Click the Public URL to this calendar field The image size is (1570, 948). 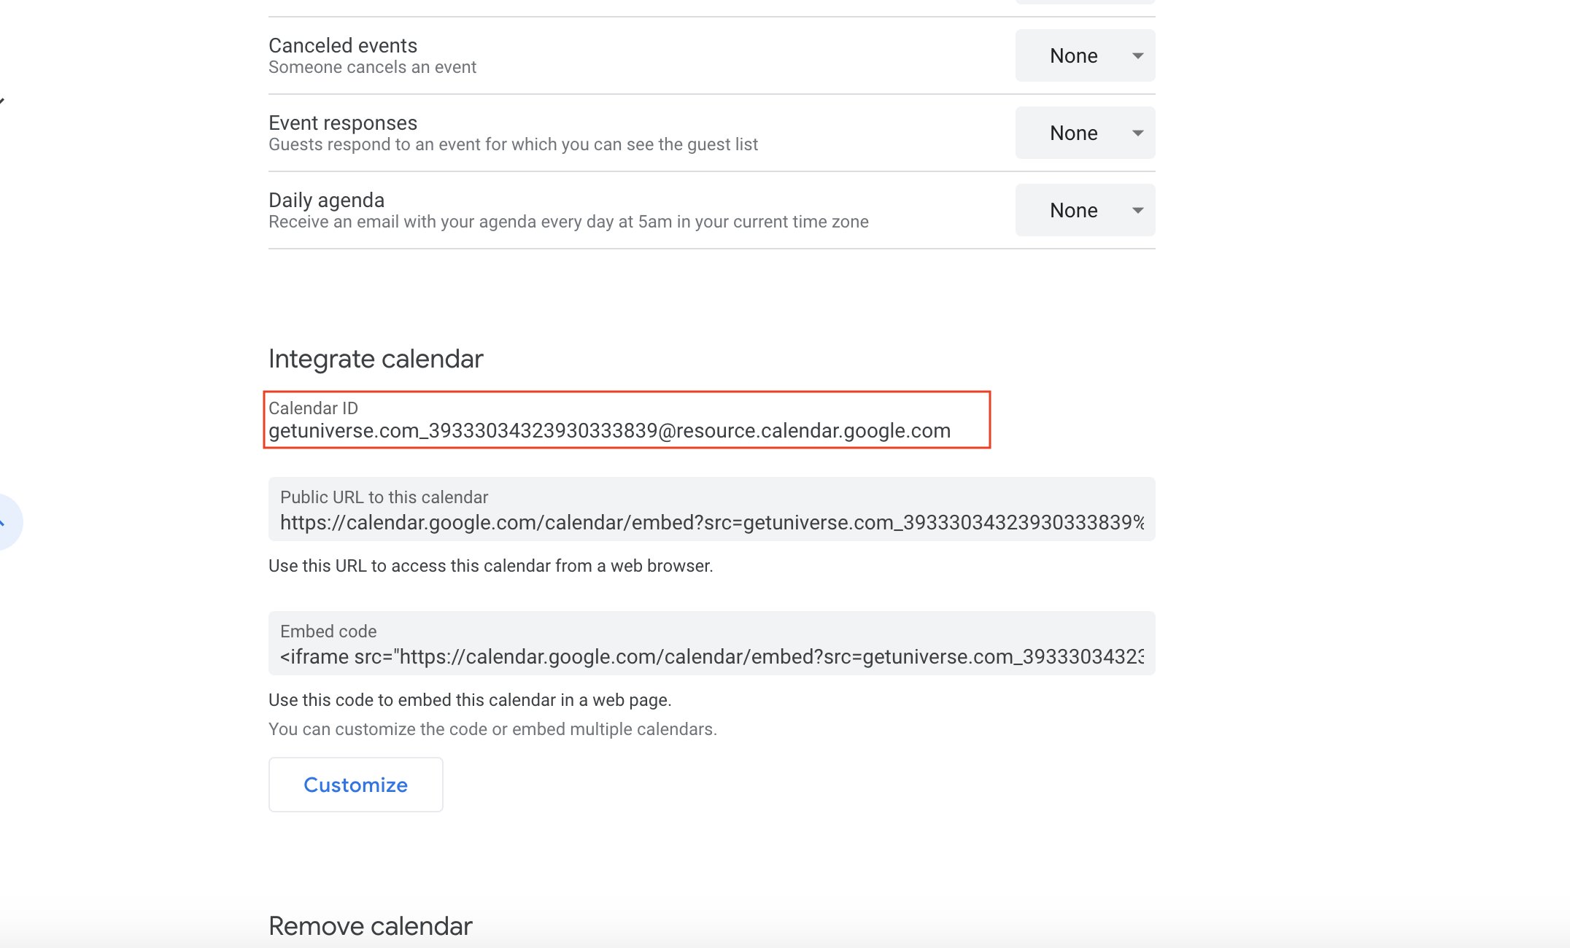(x=711, y=523)
